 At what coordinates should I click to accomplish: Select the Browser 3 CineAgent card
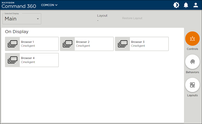[149, 44]
